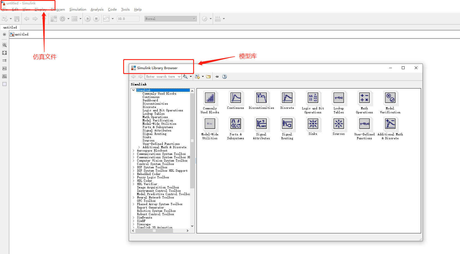Click the Zoom tool in the left palette
Image resolution: width=460 pixels, height=254 pixels.
tap(4, 45)
